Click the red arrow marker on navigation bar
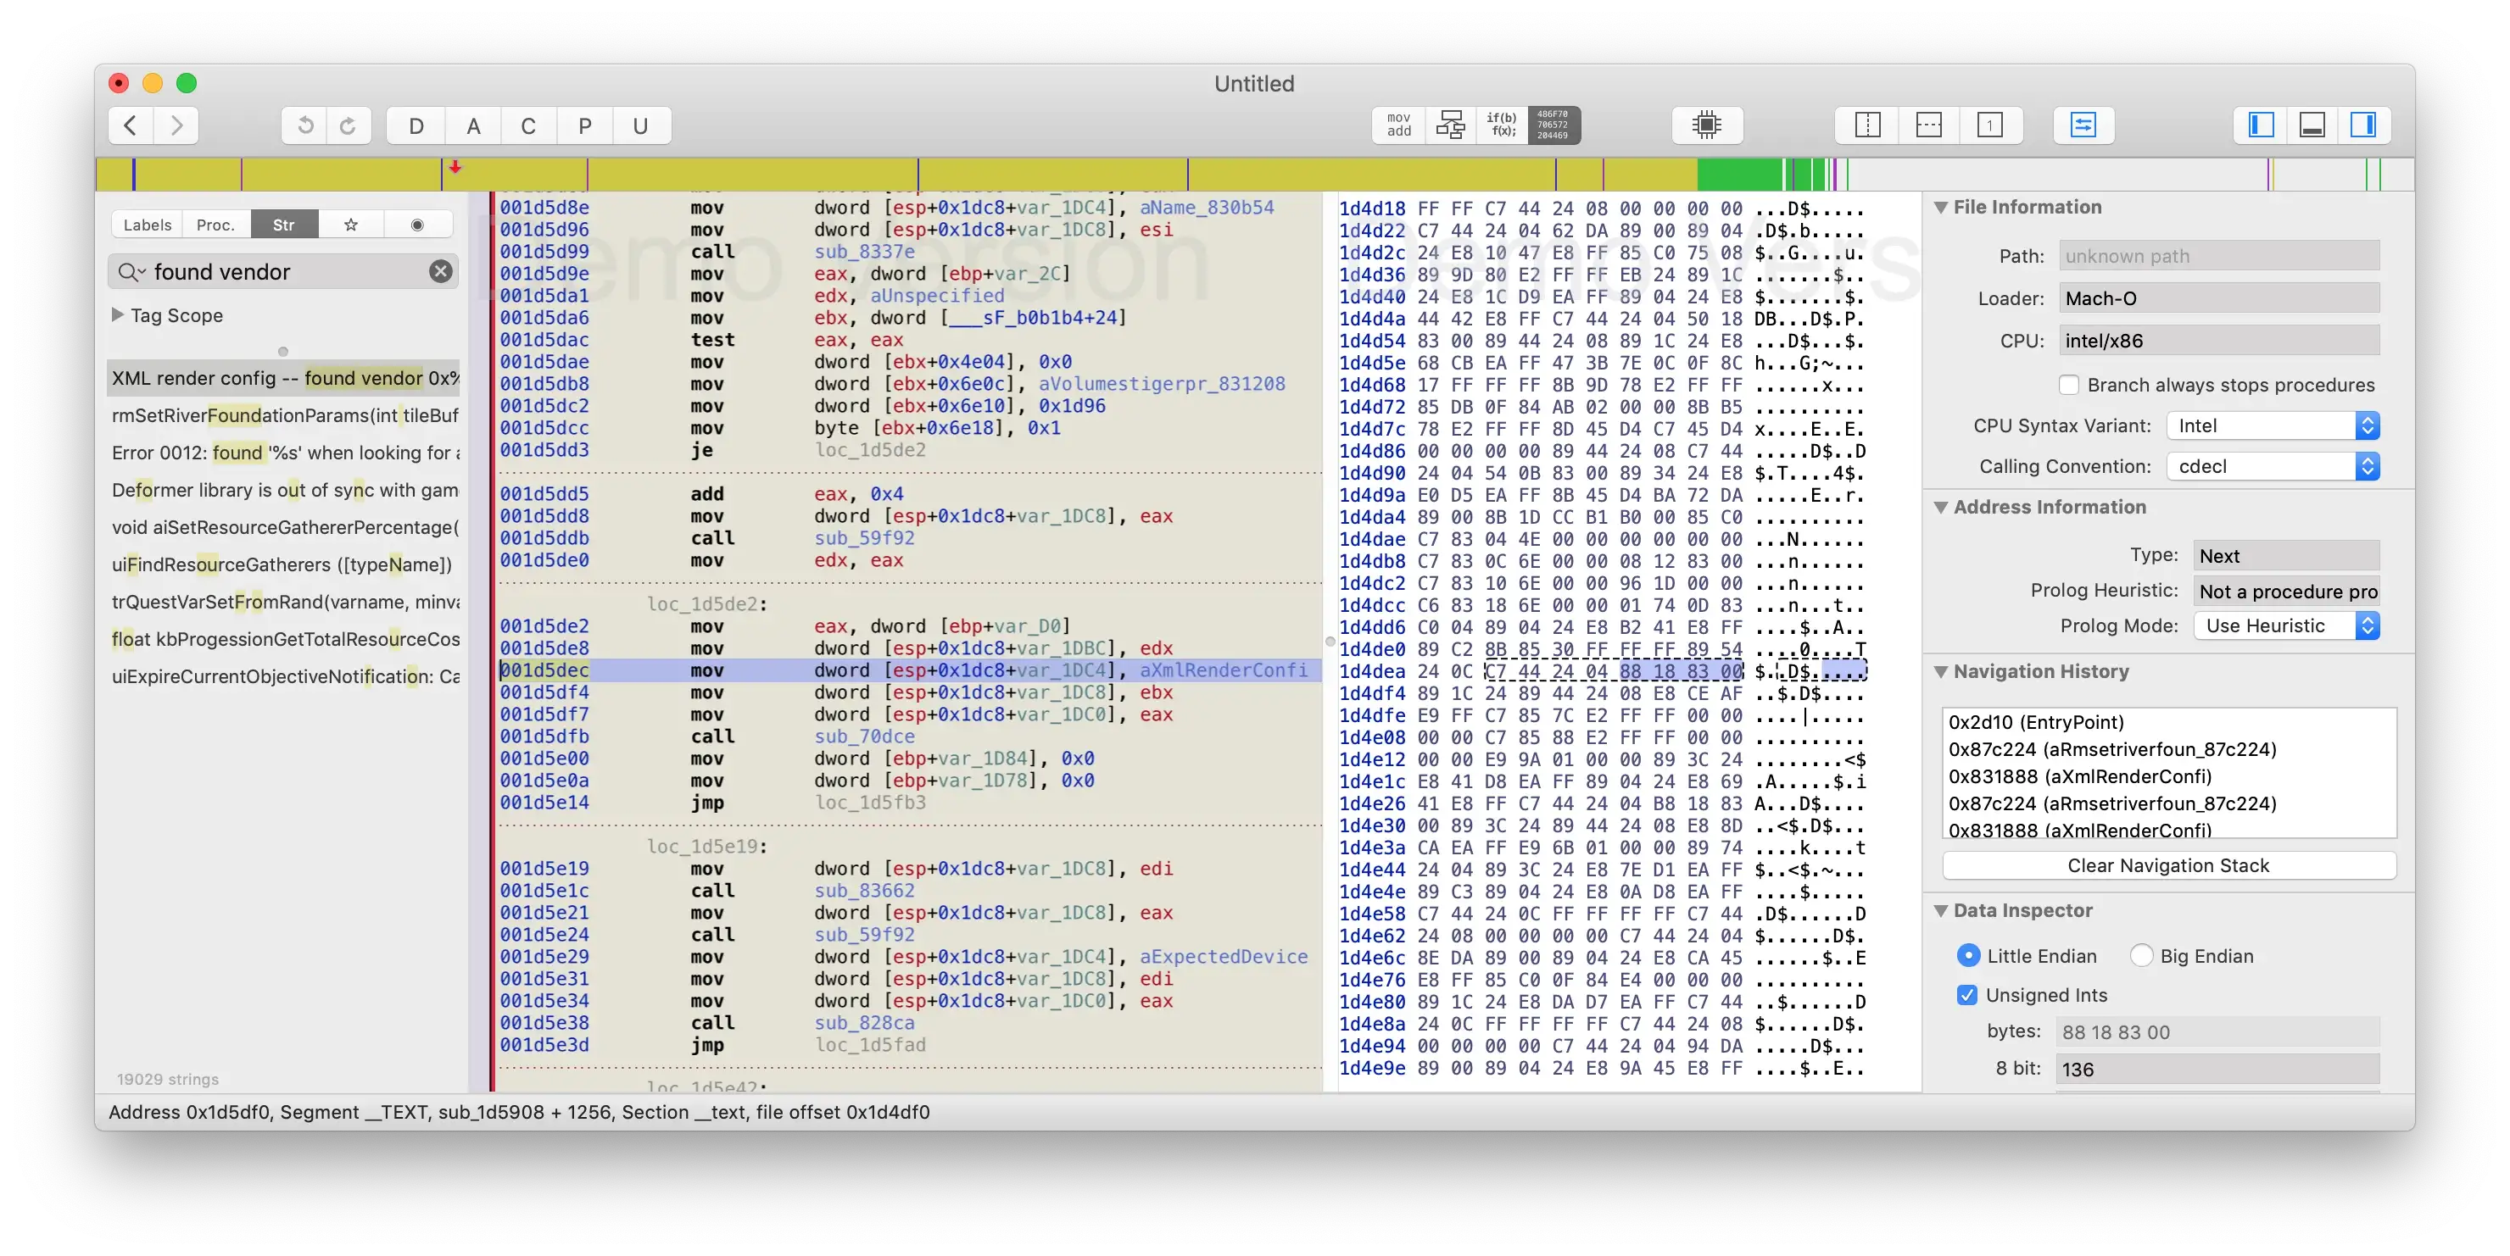2510x1256 pixels. pos(454,168)
